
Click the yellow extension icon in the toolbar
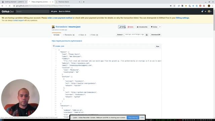[186, 6]
